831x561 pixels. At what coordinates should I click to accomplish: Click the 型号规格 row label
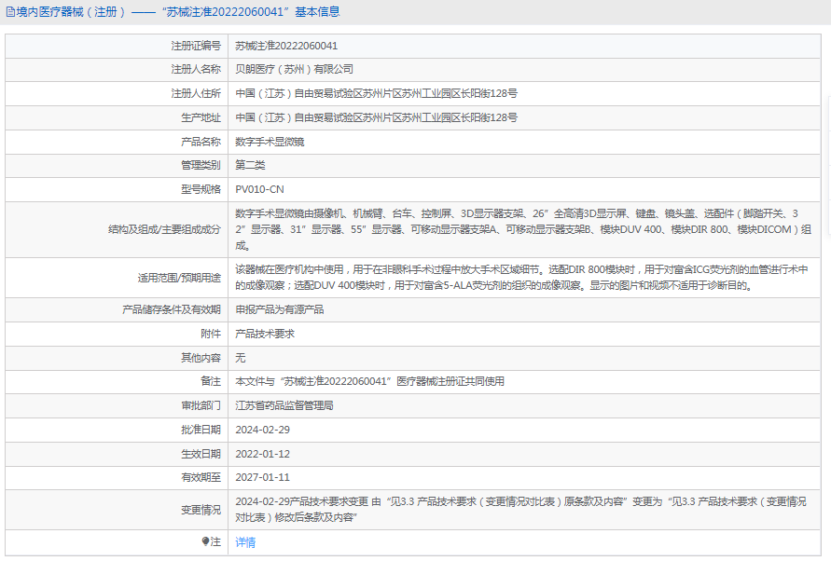click(x=201, y=189)
